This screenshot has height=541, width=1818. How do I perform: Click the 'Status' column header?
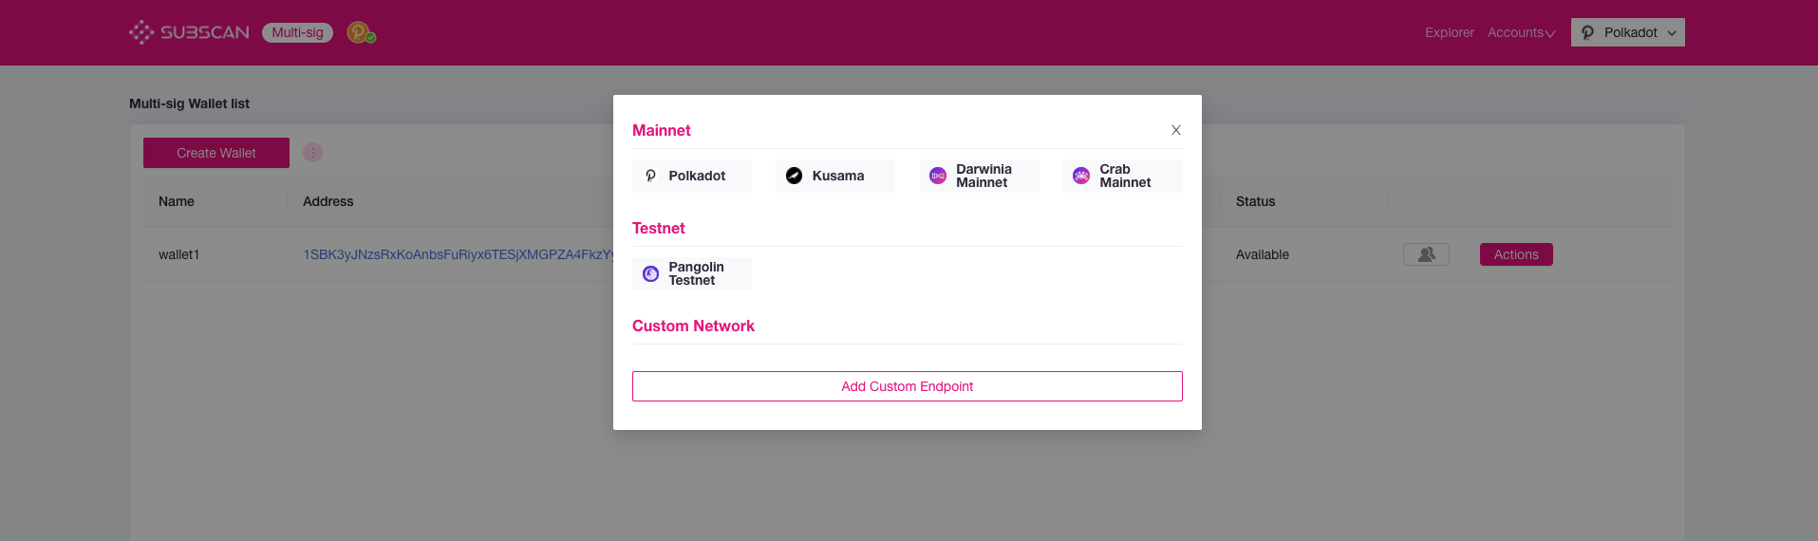pyautogui.click(x=1255, y=201)
